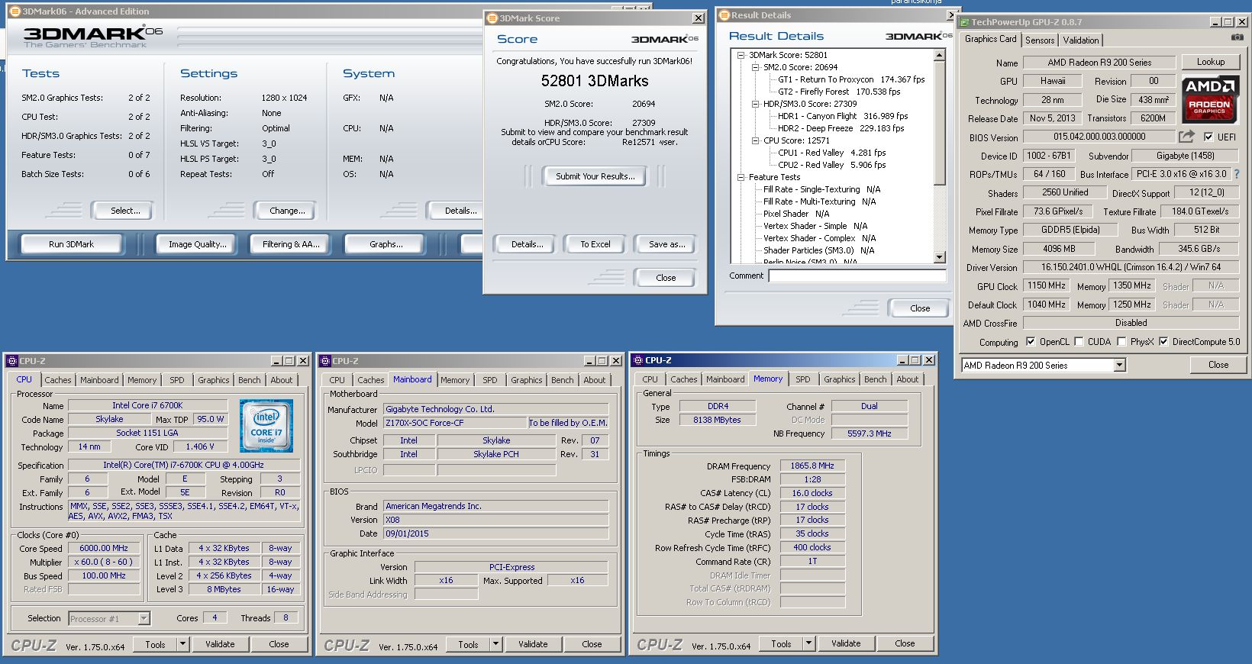1252x664 pixels.
Task: Toggle the DirectCompute 5.0 checkbox
Action: point(1163,342)
